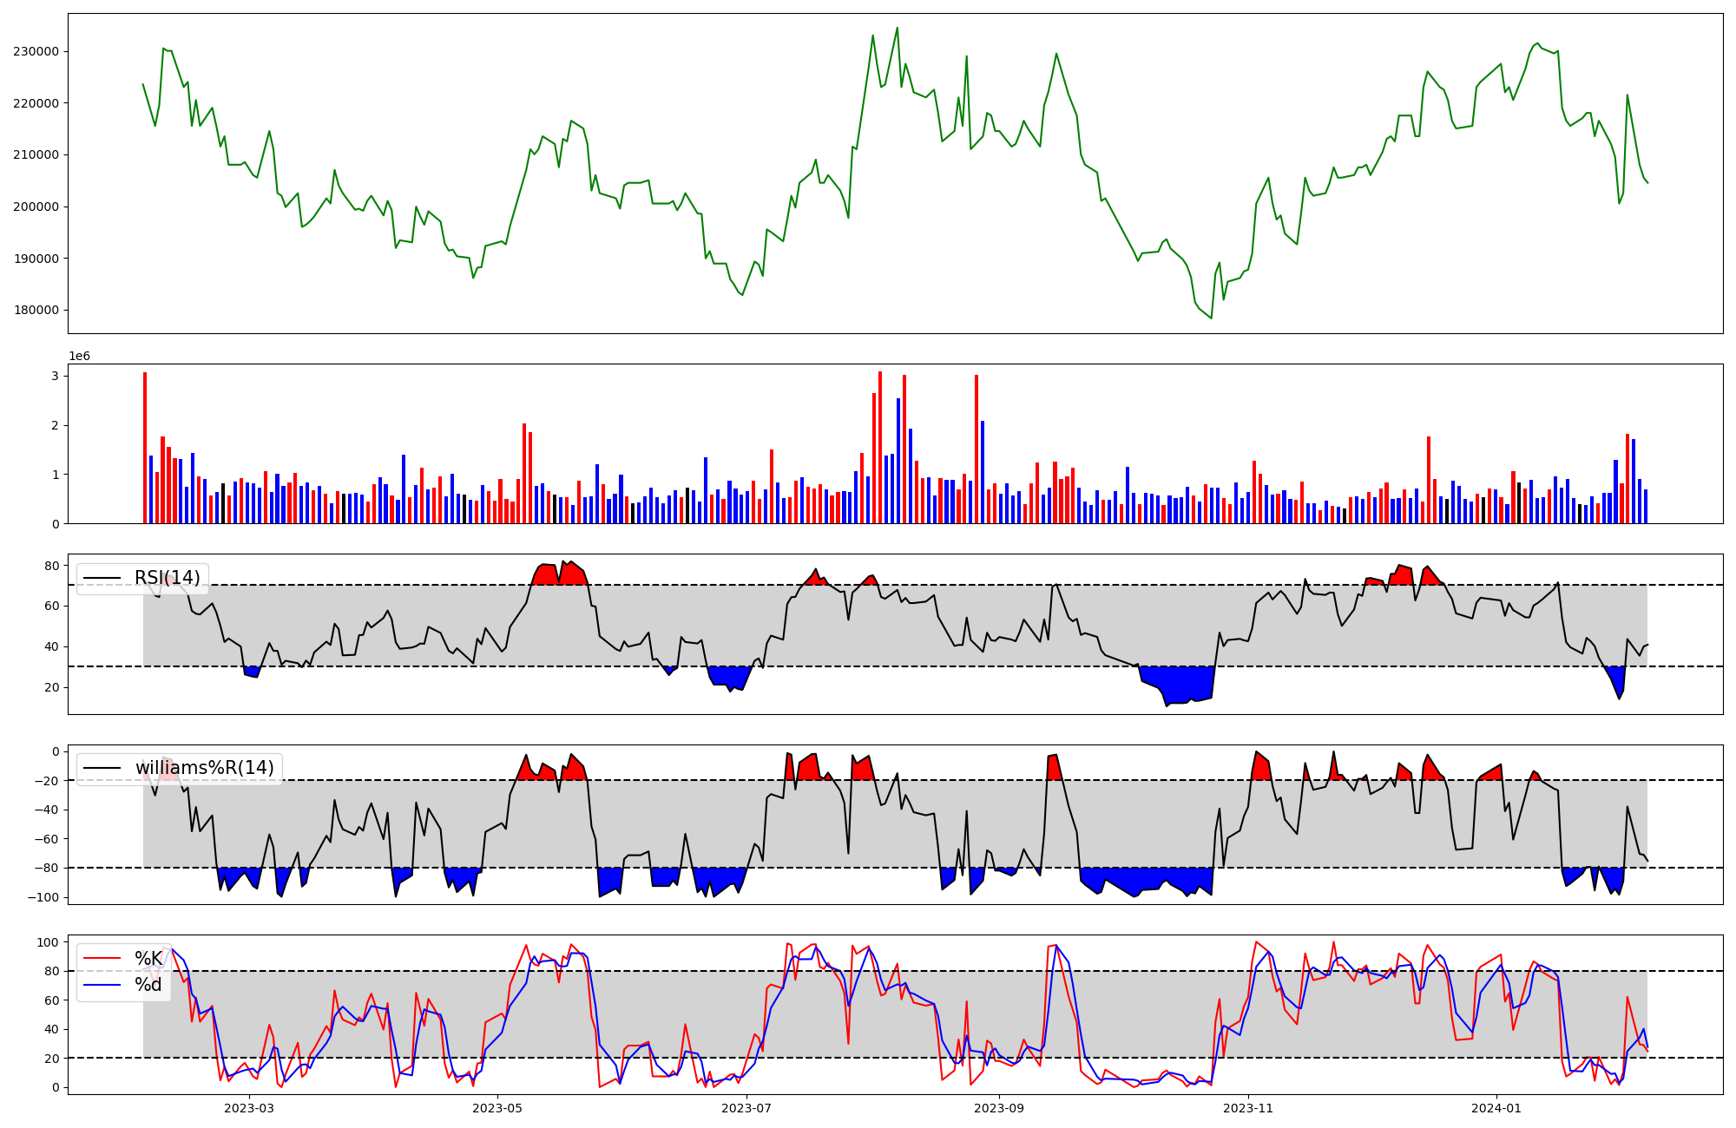Click the 2023-03 date tick label

coord(249,1108)
